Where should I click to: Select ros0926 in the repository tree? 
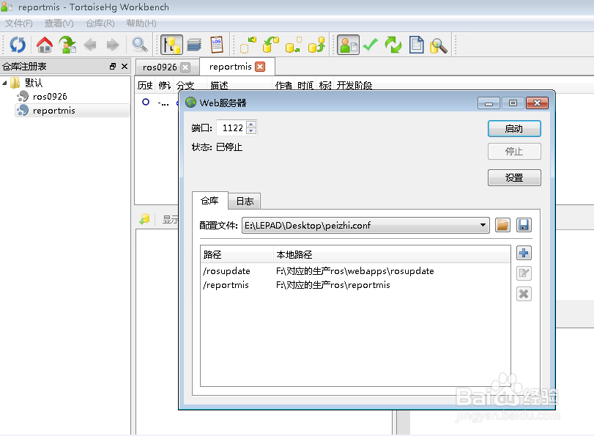click(x=50, y=97)
